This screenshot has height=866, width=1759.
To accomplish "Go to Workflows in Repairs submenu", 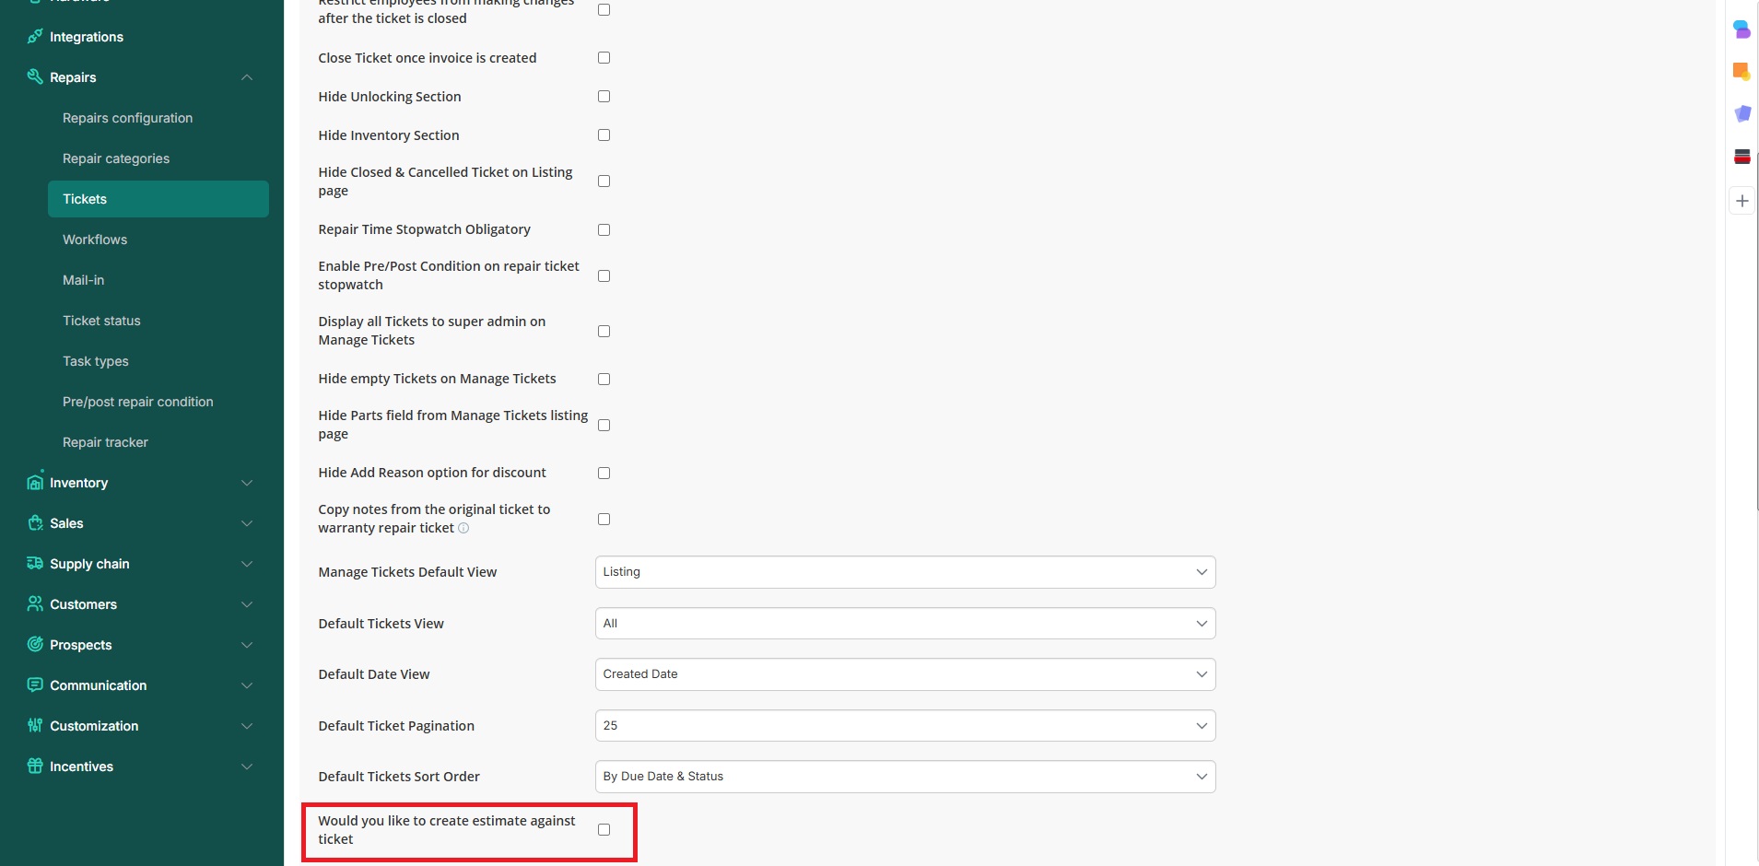I will click(95, 240).
